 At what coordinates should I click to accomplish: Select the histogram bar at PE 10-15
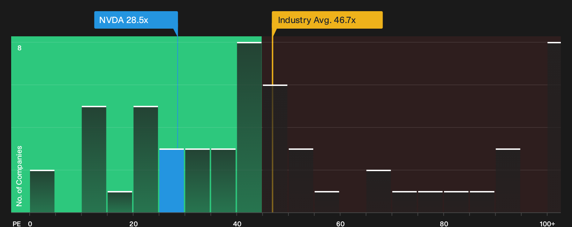tap(94, 159)
